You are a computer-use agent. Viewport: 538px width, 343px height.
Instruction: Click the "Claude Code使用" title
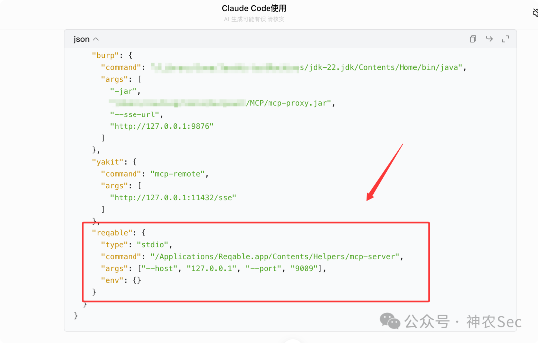[x=254, y=8]
